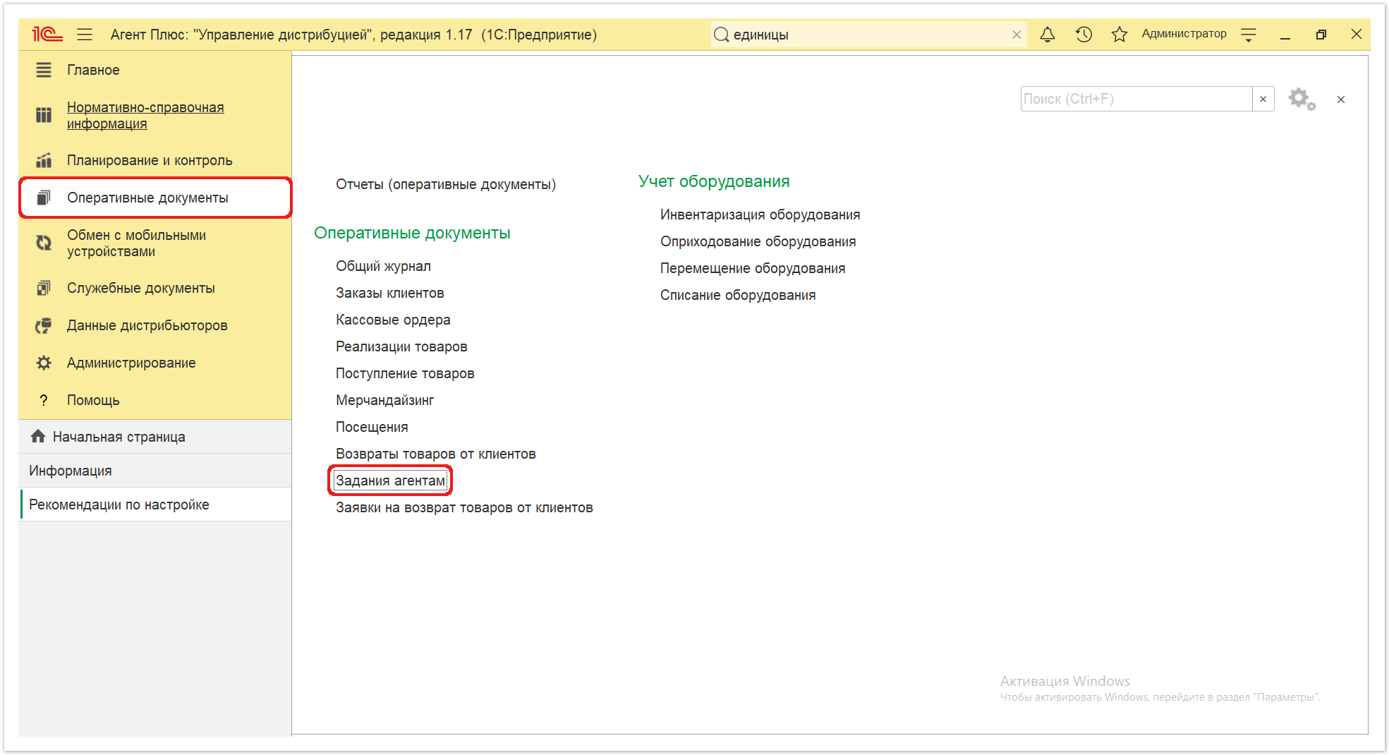Click the Планирование и контроль chart icon

pyautogui.click(x=44, y=161)
